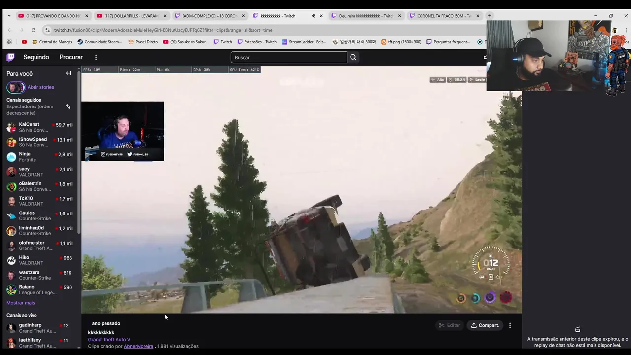Click the clip video player

click(x=301, y=189)
